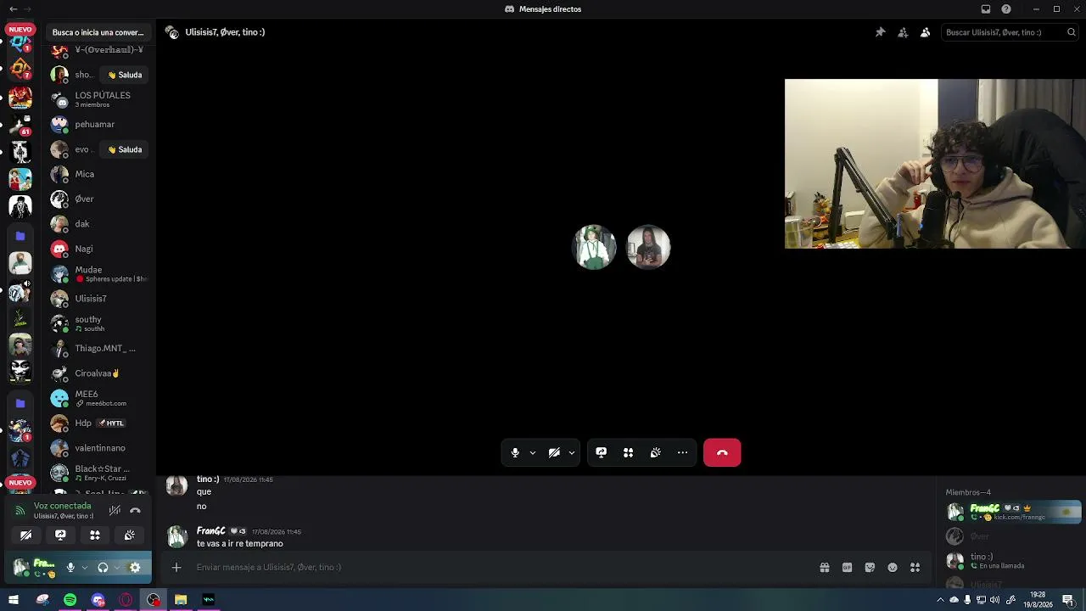Share your screen from call controls
Image resolution: width=1086 pixels, height=611 pixels.
[x=602, y=453]
